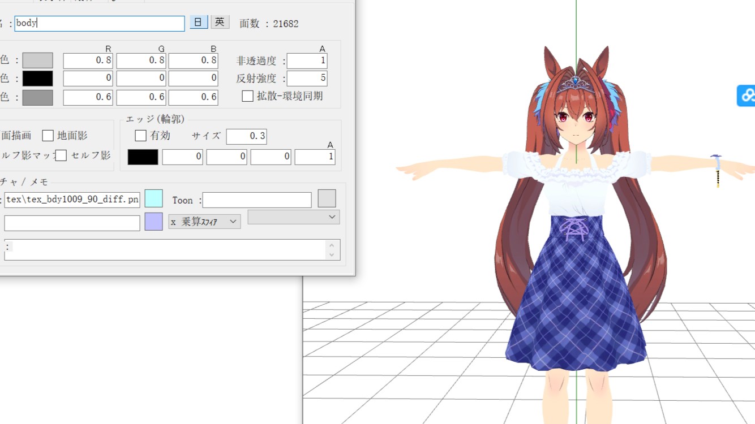Image resolution: width=755 pixels, height=424 pixels.
Task: Open the dark gray color swatch in the third color row
Action: click(38, 97)
